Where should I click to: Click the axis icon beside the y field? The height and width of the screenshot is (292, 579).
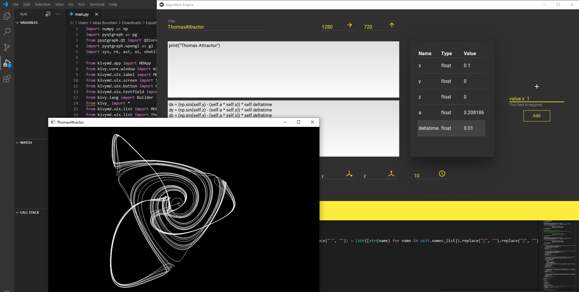349,174
